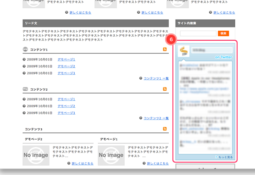Click the Twitter widget profile avatar
The height and width of the screenshot is (175, 255).
click(183, 51)
